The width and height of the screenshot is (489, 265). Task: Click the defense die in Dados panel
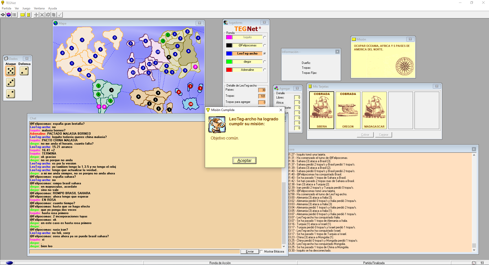[24, 71]
